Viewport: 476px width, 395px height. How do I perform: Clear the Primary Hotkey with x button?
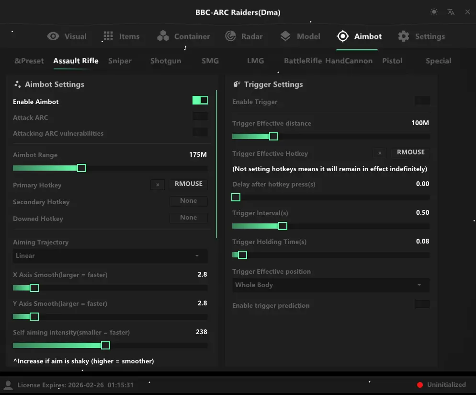(158, 185)
